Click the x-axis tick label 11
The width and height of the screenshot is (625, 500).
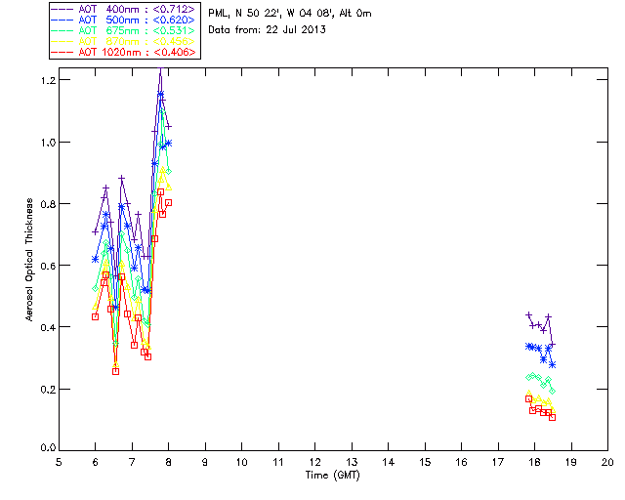[x=278, y=462]
